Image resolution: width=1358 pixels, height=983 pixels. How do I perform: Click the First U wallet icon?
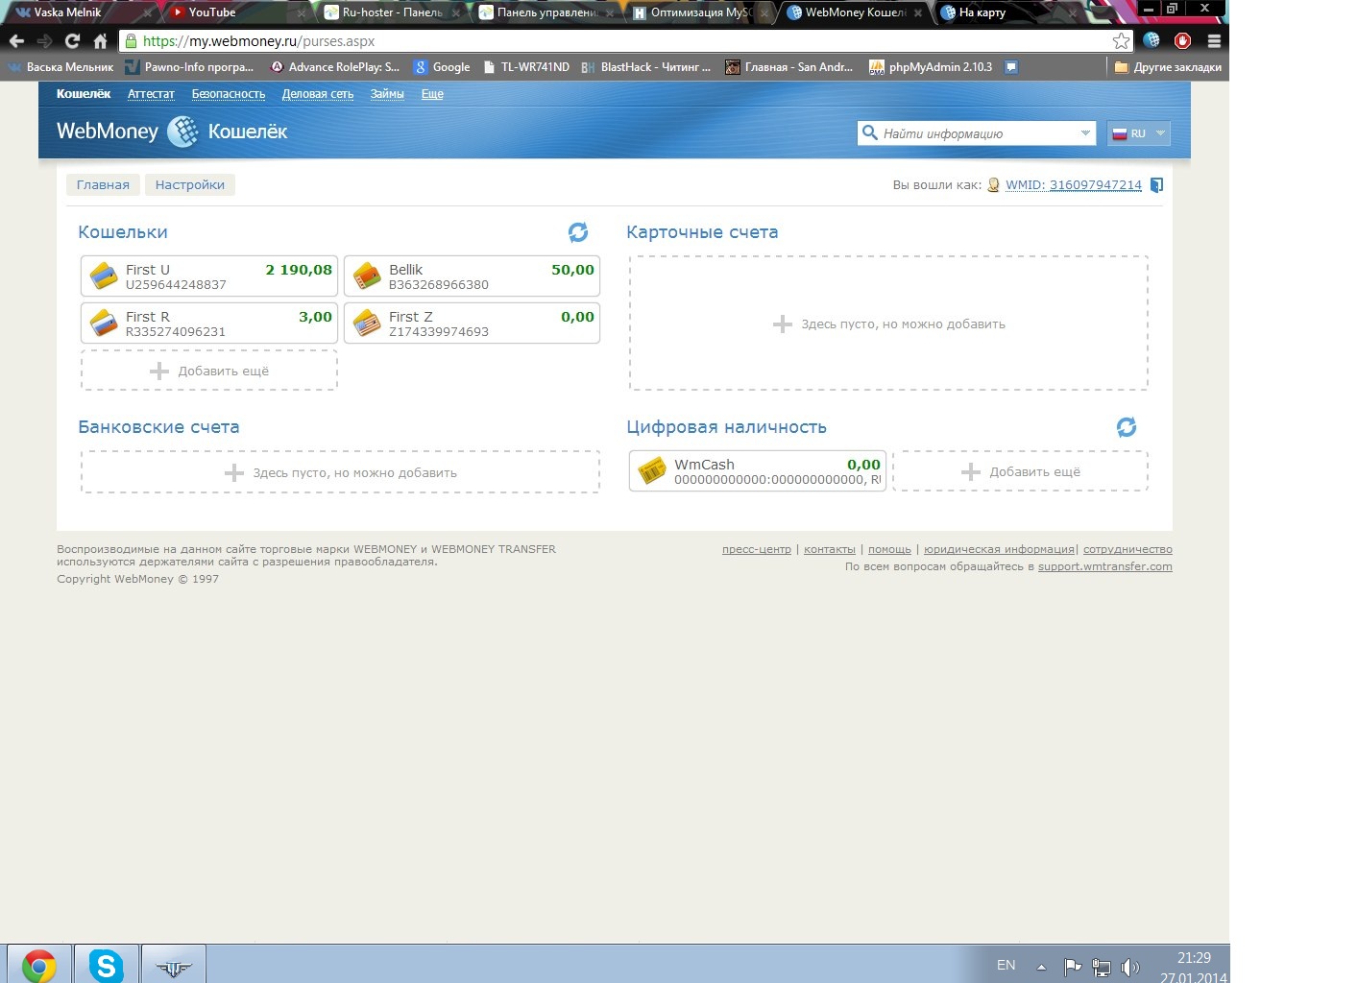click(104, 276)
